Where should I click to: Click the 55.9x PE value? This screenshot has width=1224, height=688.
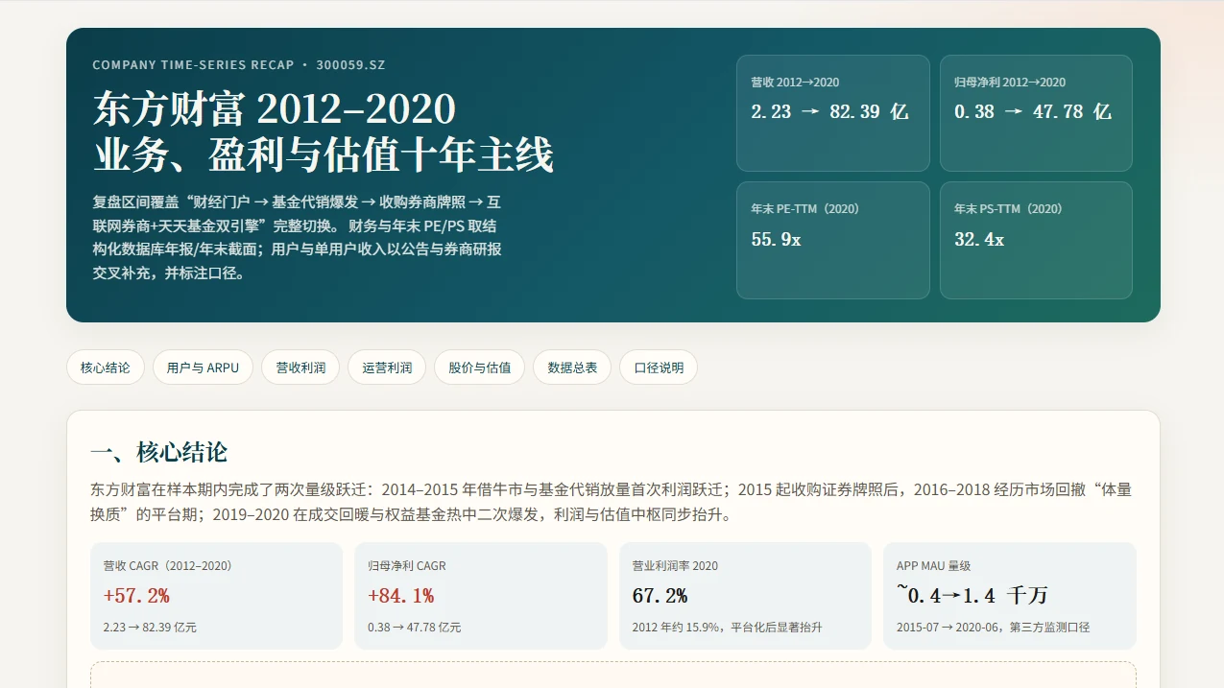point(776,239)
